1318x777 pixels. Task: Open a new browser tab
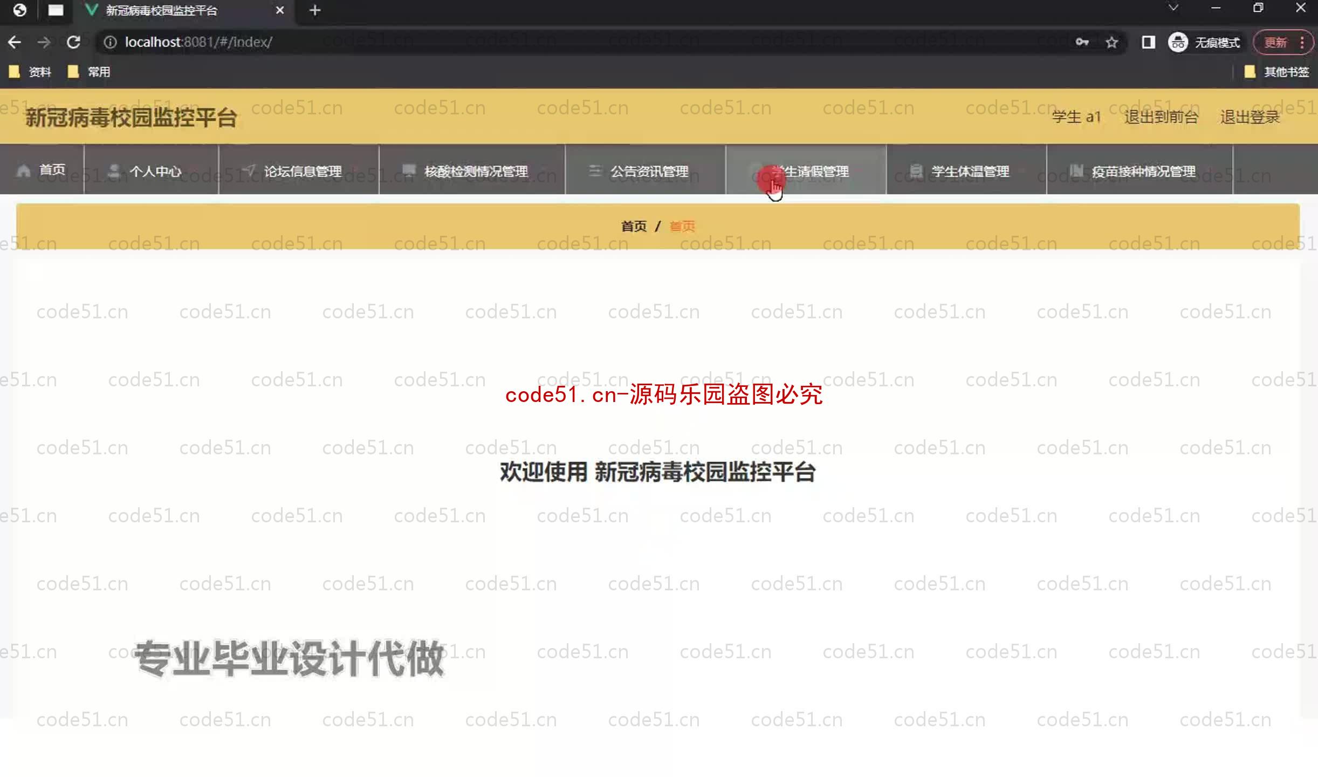click(x=315, y=10)
